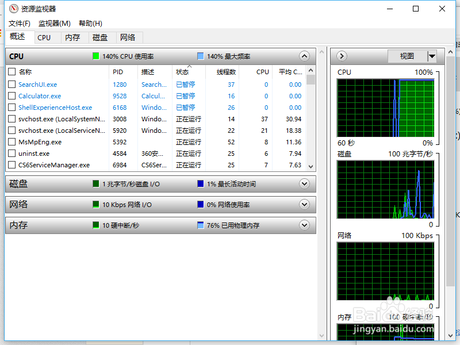Click the 磁盘 activity graph
Image resolution: width=460 pixels, height=345 pixels.
[x=385, y=190]
